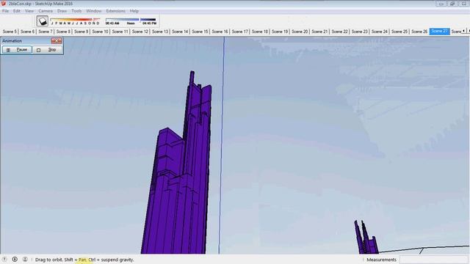Pause the scene animation
Image resolution: width=470 pixels, height=264 pixels.
click(x=17, y=50)
